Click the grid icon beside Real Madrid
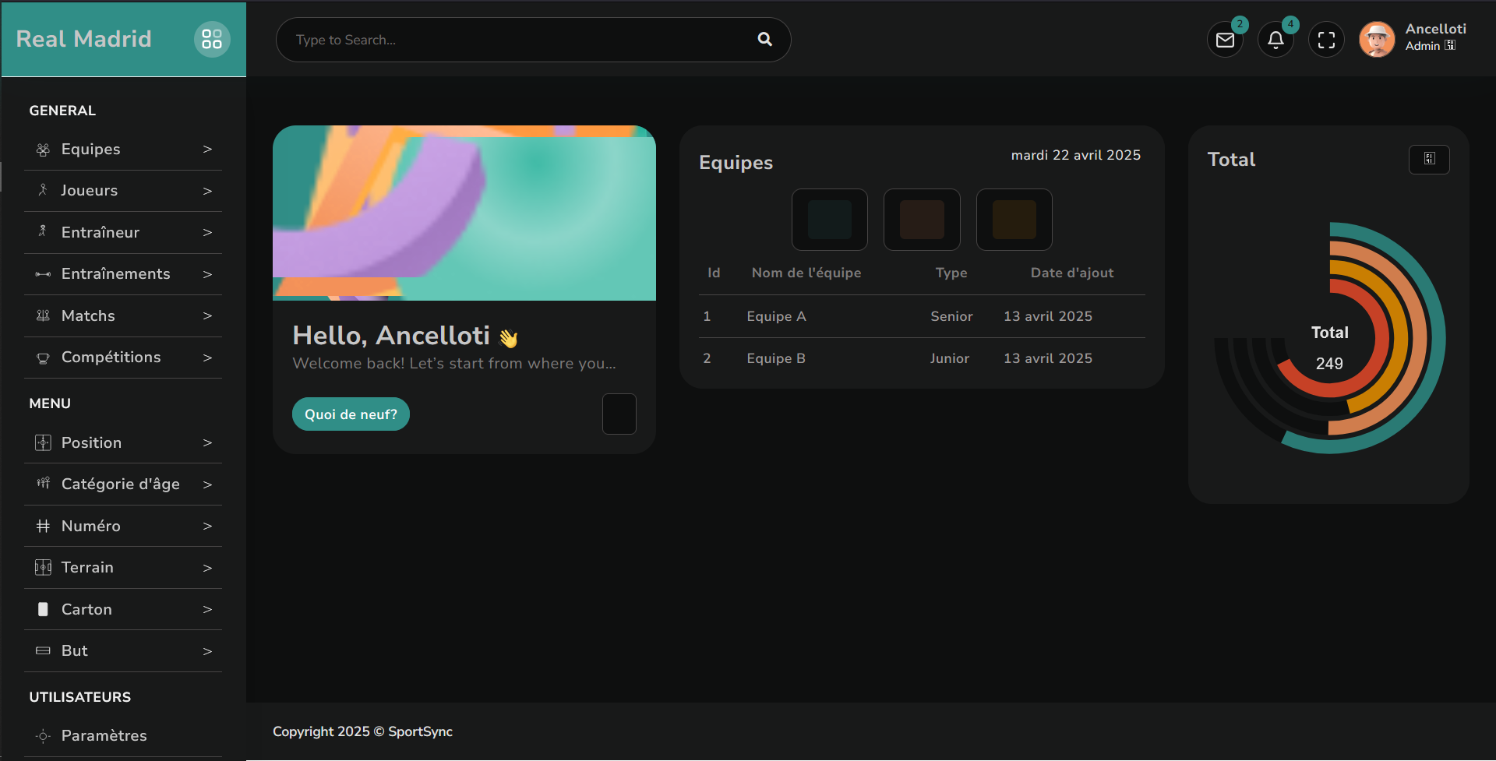The width and height of the screenshot is (1496, 761). coord(212,39)
